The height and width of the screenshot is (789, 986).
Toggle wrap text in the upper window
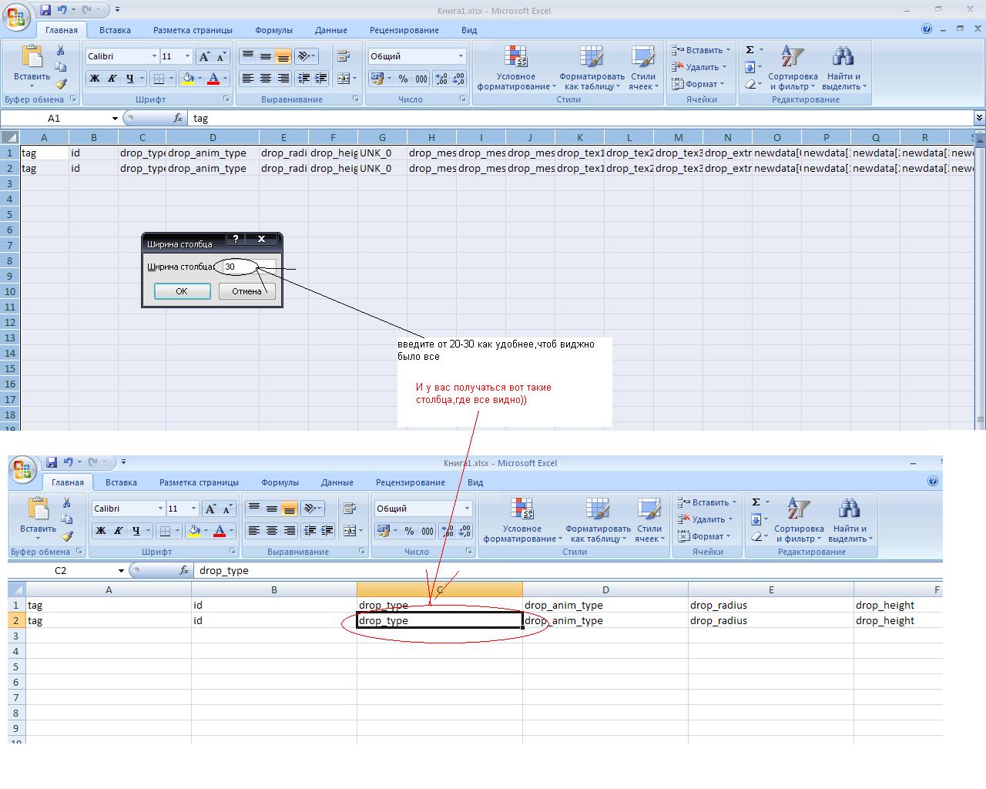[344, 56]
